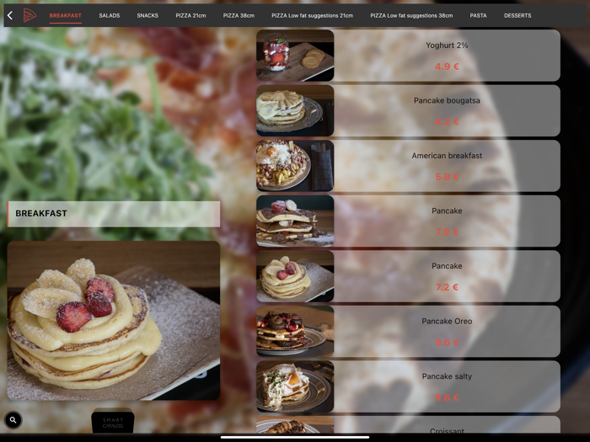Open the 7.9 € Pancake thumbnail photo
Viewport: 590px width, 442px height.
pyautogui.click(x=295, y=221)
